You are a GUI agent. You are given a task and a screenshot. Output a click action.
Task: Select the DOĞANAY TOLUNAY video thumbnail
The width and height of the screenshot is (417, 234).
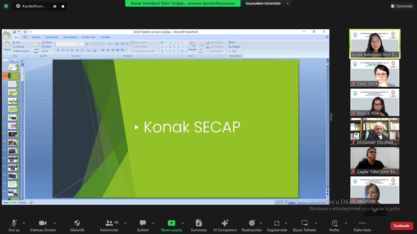tap(375, 132)
